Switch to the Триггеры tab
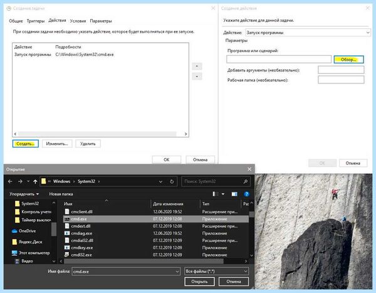376x293 pixels. [36, 21]
